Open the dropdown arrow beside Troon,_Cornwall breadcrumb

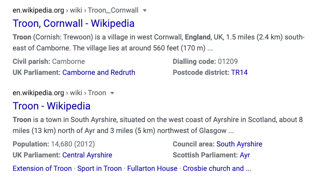tap(145, 10)
